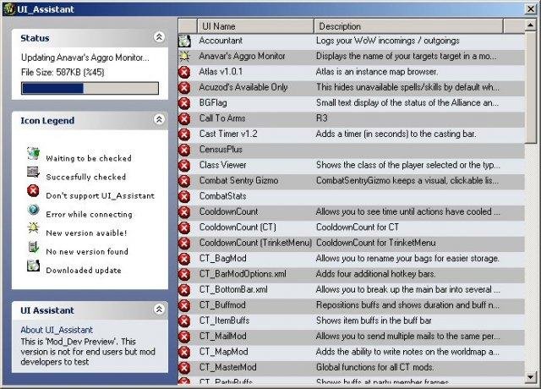Click the red X icon for CT_BottomBar.xml
The image size is (541, 389).
(x=184, y=290)
